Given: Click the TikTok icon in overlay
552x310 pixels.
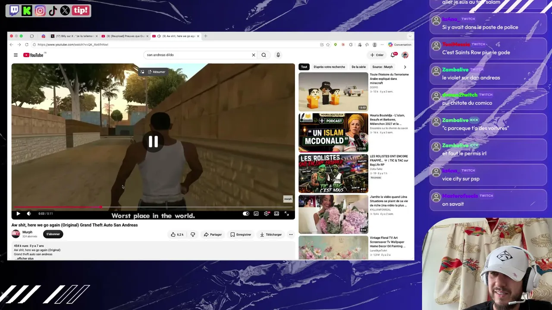Looking at the screenshot, I should [x=53, y=10].
